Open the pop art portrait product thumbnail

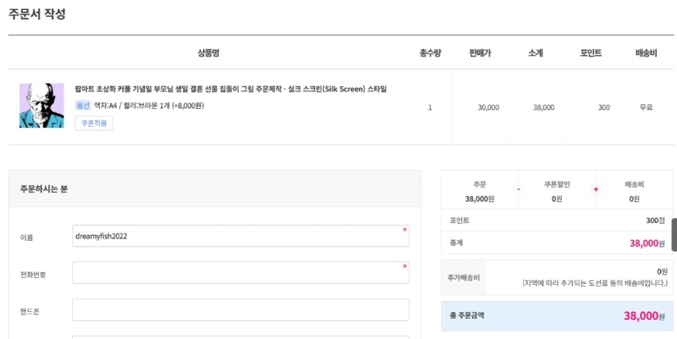(x=41, y=106)
